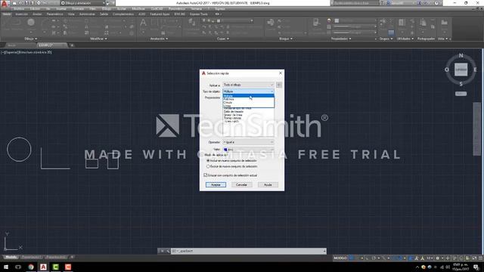Image resolution: width=484 pixels, height=272 pixels.
Task: Click the Measure tool in Utilidades panel
Action: (402, 23)
